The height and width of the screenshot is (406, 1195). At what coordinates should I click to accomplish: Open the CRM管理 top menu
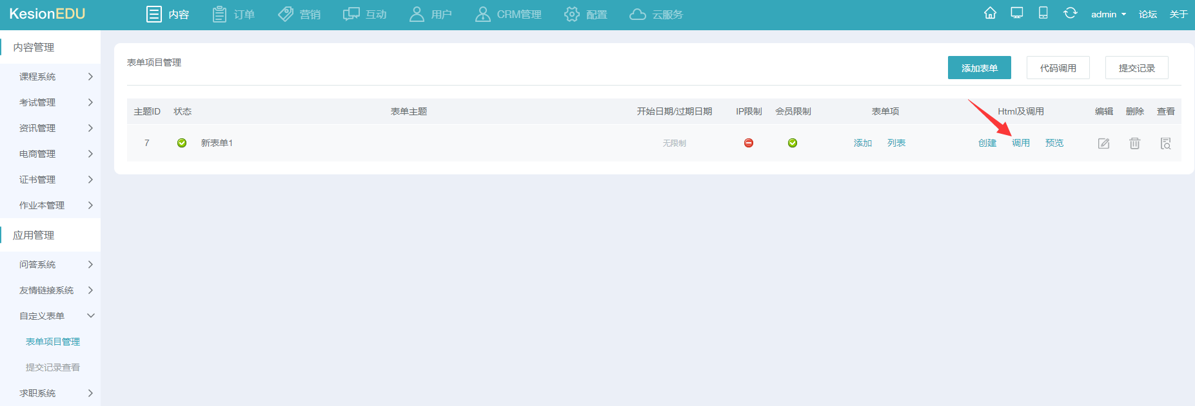coord(508,14)
